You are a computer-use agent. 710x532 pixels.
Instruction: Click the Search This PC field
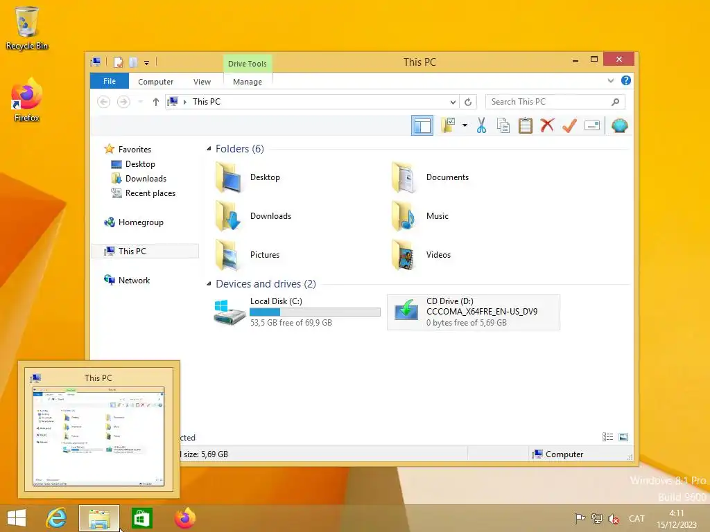pos(555,102)
